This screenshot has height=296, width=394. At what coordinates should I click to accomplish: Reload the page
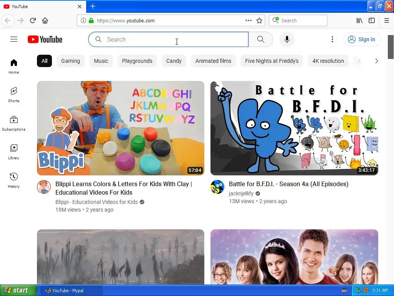click(33, 20)
